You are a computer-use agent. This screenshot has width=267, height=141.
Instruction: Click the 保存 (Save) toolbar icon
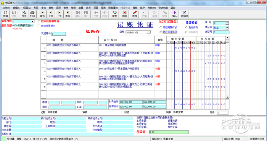pos(14,14)
